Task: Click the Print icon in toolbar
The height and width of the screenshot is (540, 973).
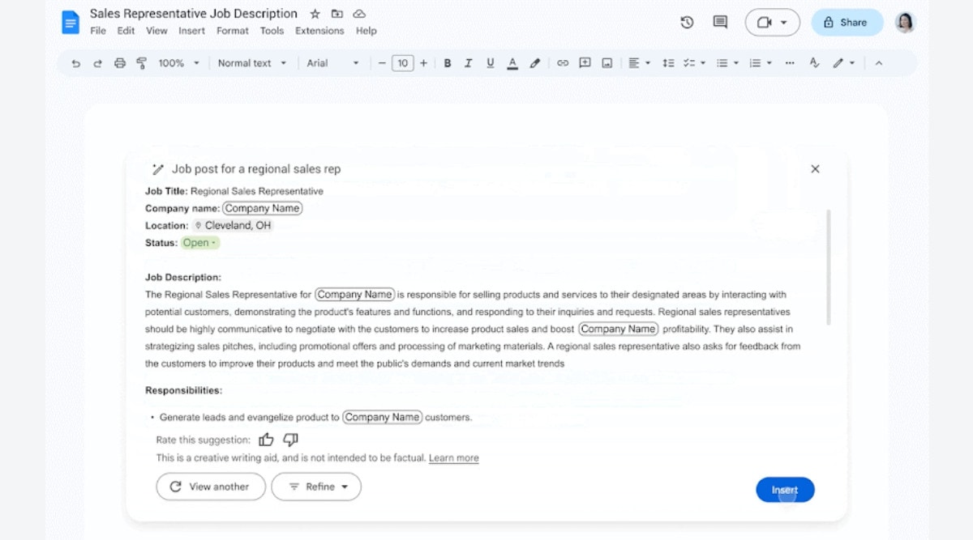Action: (120, 63)
